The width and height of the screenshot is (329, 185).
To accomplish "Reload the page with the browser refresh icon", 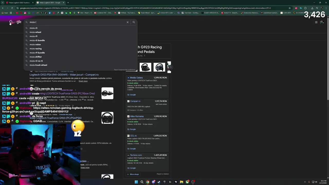I will click(12, 8).
